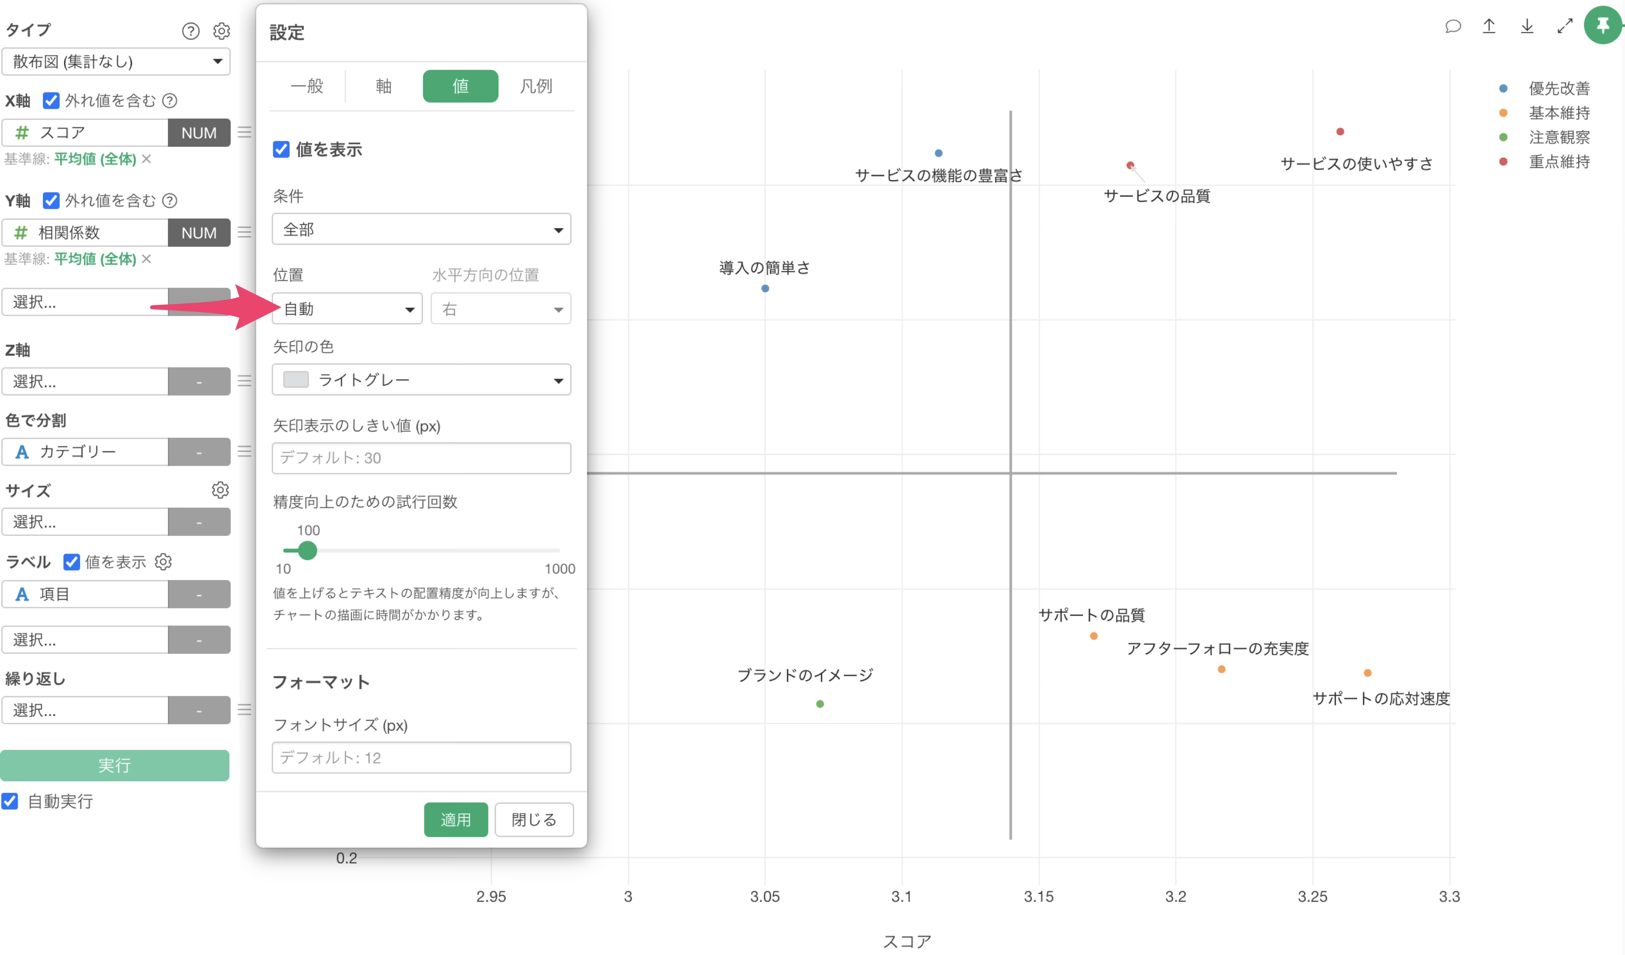This screenshot has height=955, width=1625.
Task: Click the 閉じる button
Action: (533, 820)
